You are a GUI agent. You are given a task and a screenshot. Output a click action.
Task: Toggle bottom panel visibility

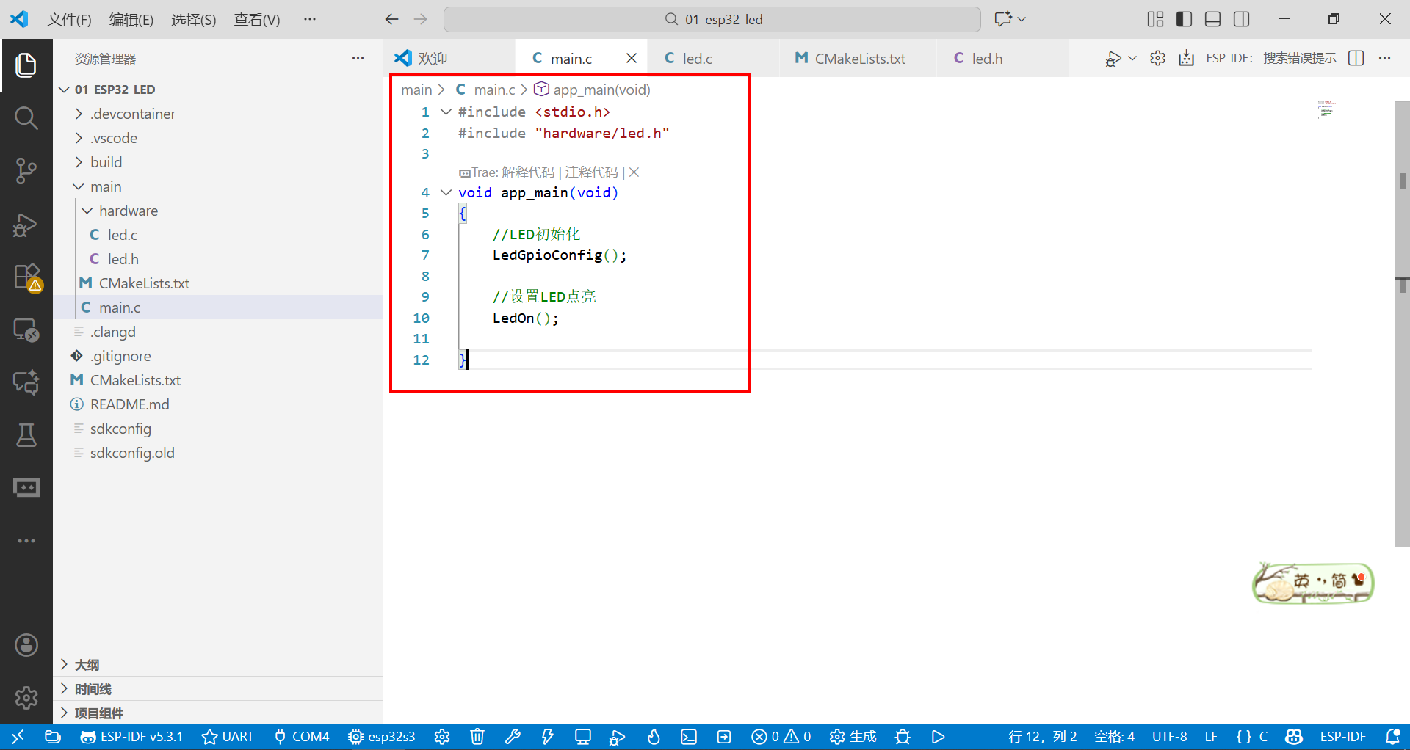(1213, 19)
